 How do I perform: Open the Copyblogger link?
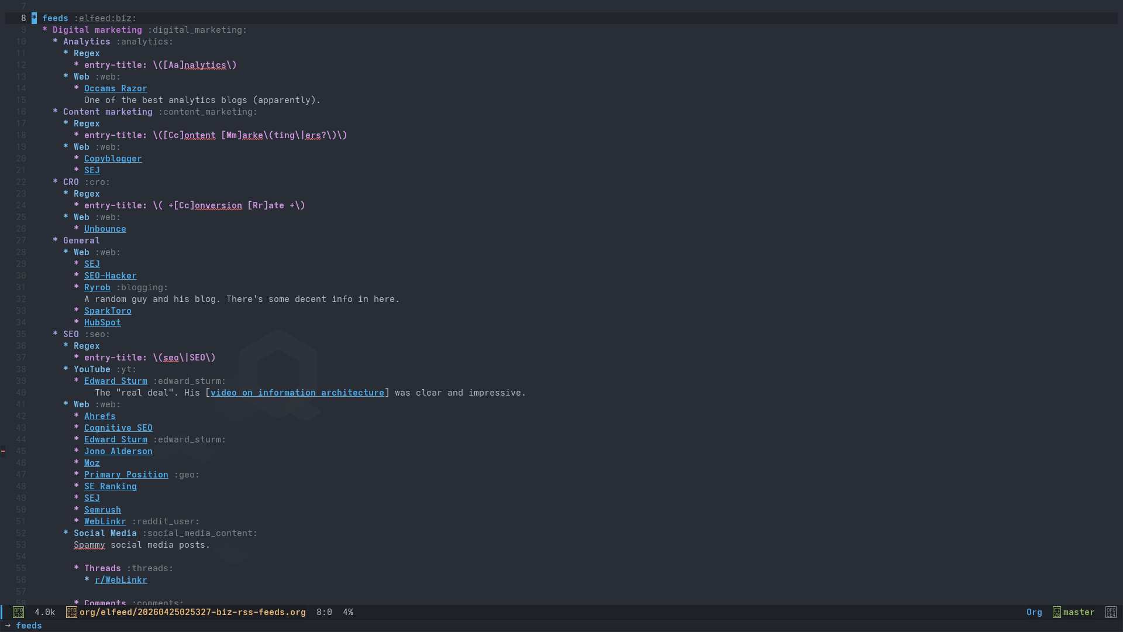point(113,159)
